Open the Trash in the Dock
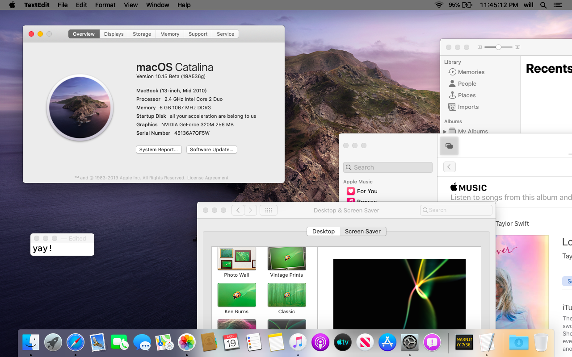This screenshot has width=572, height=357. click(x=541, y=342)
